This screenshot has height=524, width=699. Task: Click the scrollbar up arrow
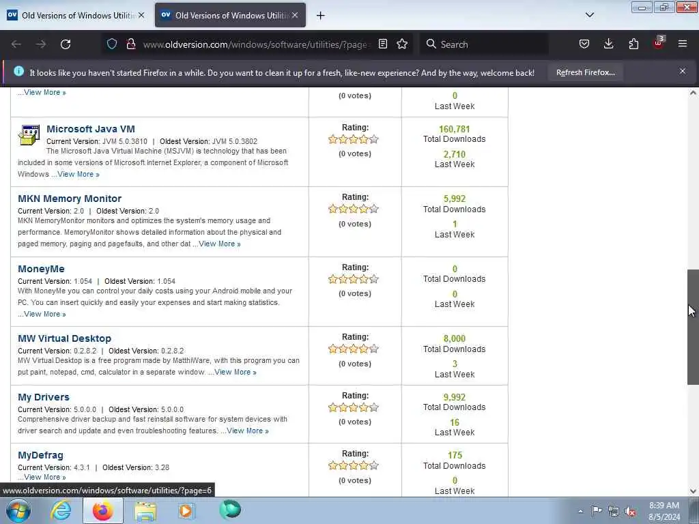693,93
